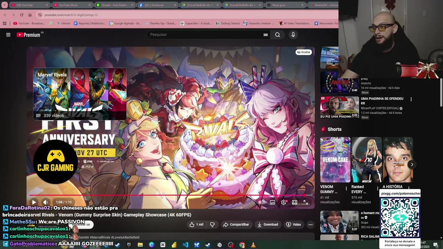Click the Shorts section header
This screenshot has height=249, width=443.
tap(331, 129)
